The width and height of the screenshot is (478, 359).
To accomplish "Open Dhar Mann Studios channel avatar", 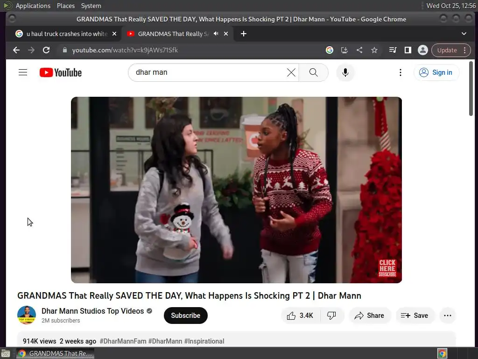I will pos(27,315).
